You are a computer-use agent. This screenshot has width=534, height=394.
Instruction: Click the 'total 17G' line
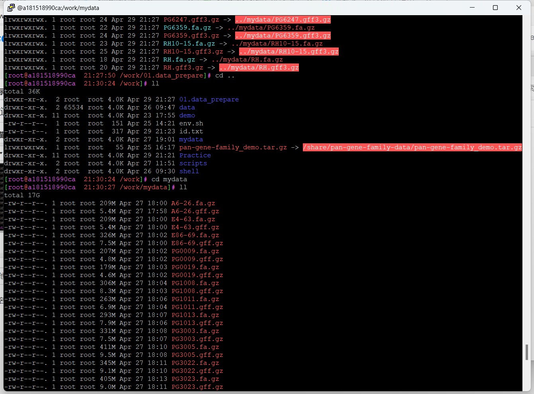tap(22, 195)
